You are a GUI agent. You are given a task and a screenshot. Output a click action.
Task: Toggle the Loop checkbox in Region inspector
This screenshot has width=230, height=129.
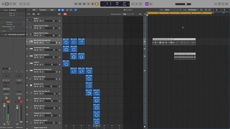[14, 15]
